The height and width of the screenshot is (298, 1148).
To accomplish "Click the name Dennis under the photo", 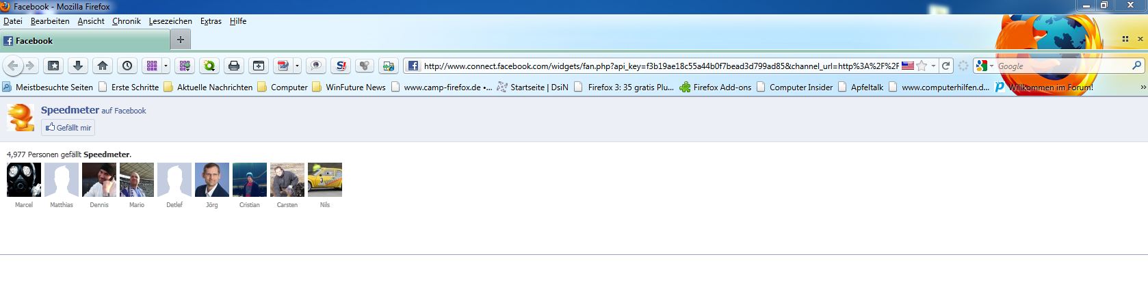I will click(99, 205).
